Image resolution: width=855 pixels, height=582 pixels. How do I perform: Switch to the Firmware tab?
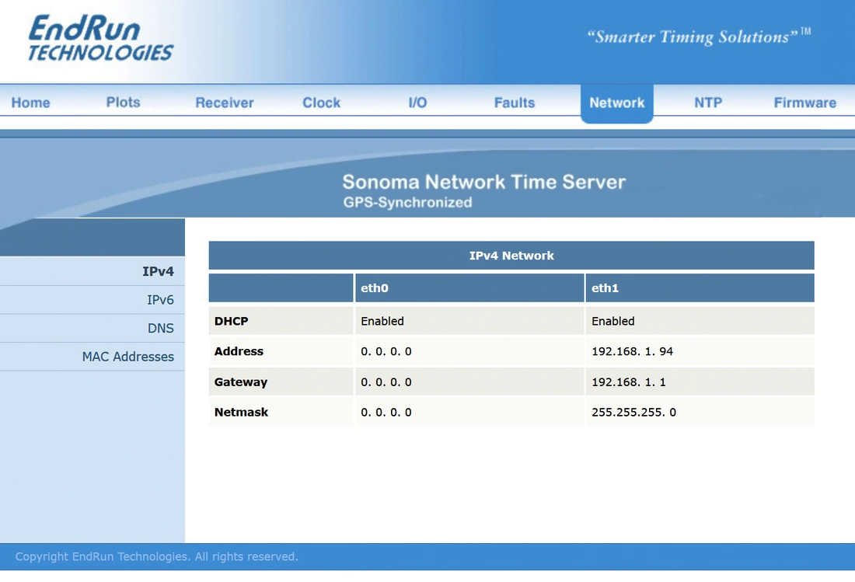click(804, 103)
